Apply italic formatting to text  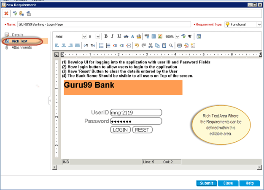tap(113, 36)
